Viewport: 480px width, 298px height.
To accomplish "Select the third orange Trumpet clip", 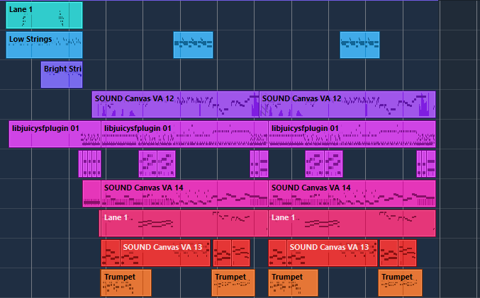I will pos(293,282).
